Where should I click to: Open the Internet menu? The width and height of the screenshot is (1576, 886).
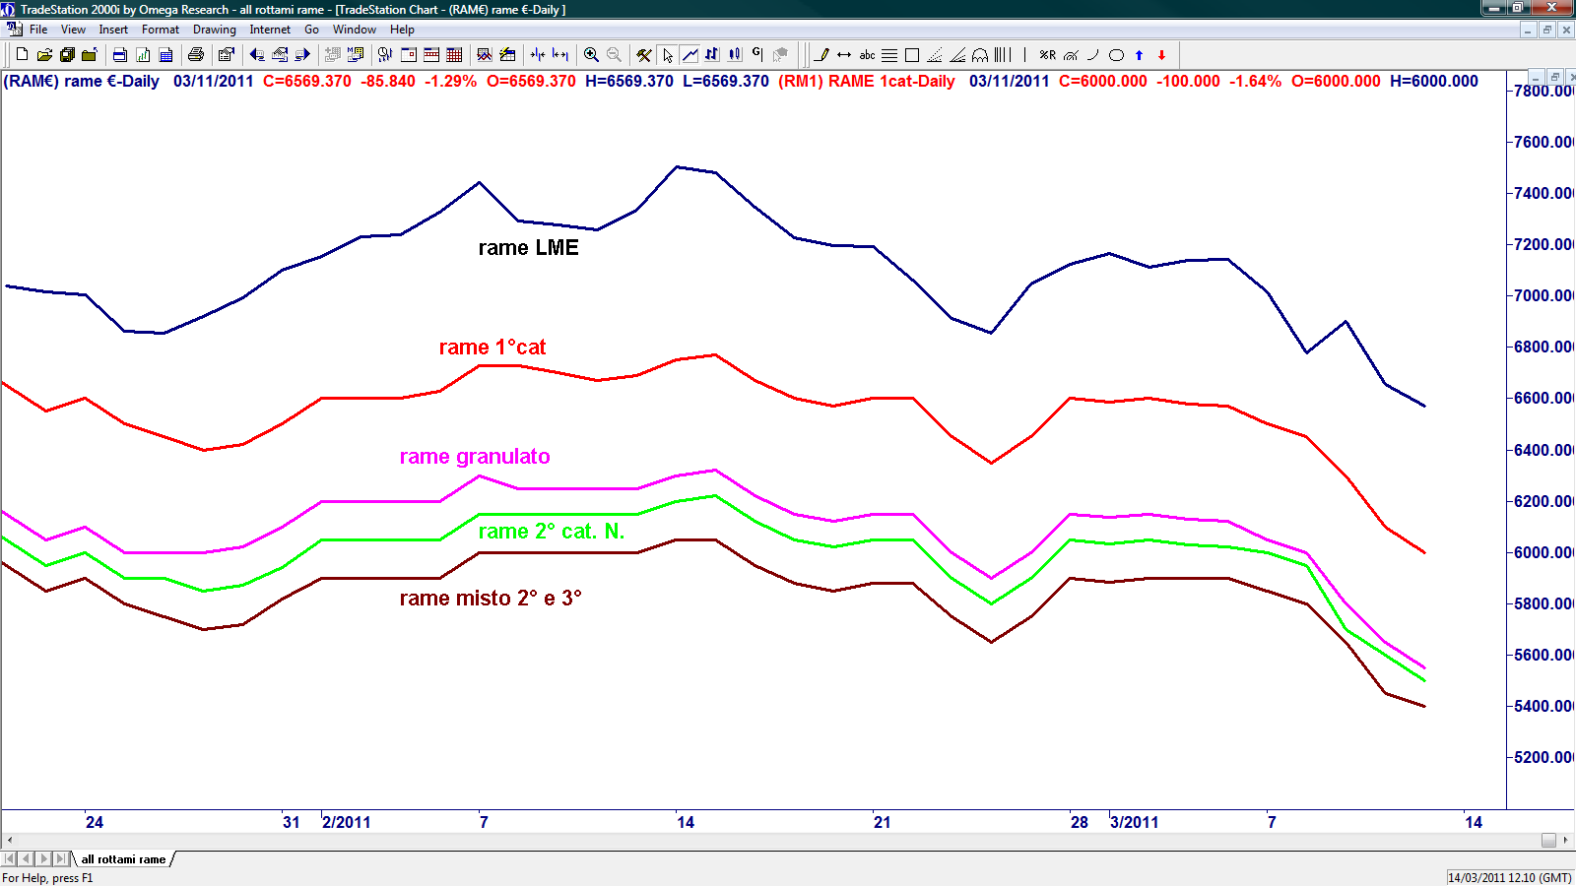tap(270, 30)
